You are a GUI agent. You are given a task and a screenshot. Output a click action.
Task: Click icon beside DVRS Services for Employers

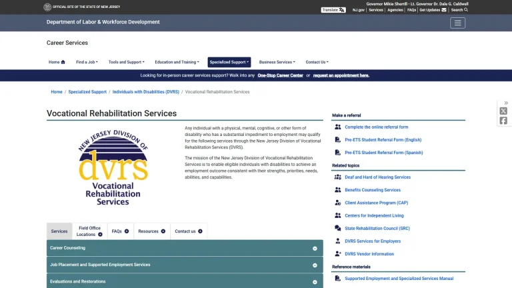tap(337, 241)
